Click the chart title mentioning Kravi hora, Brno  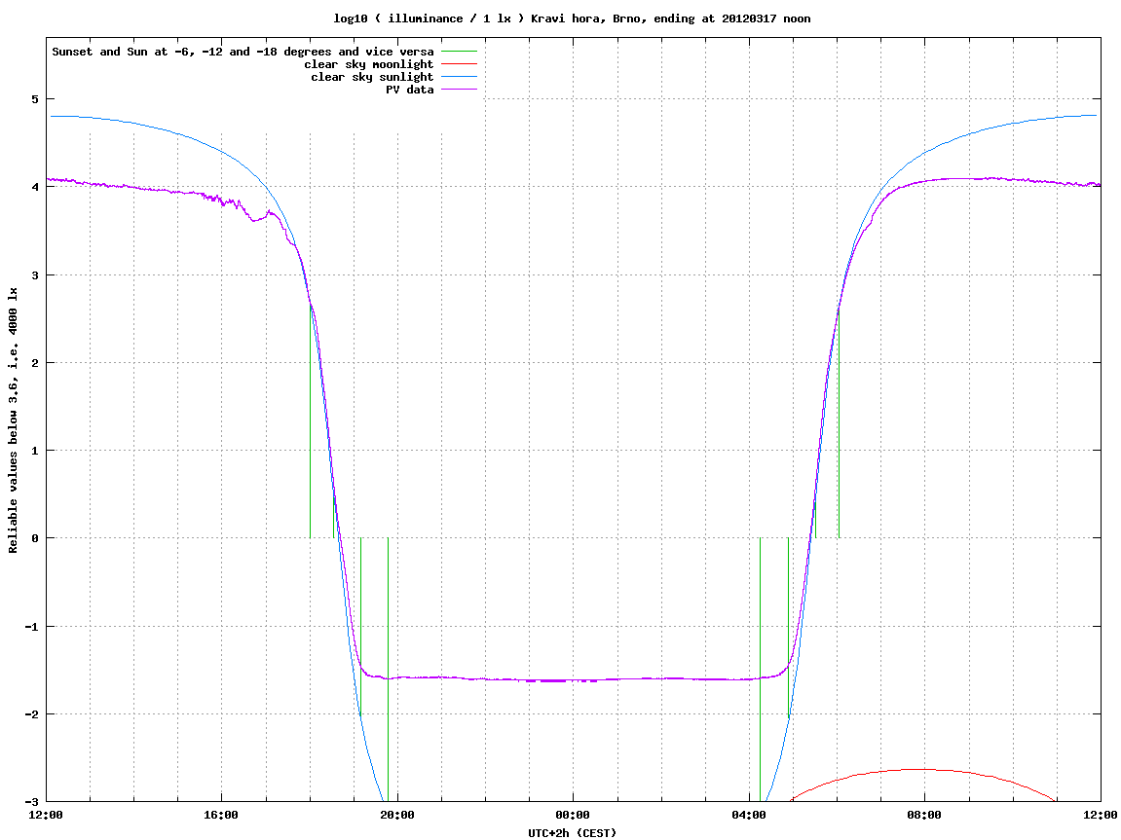[x=572, y=18]
